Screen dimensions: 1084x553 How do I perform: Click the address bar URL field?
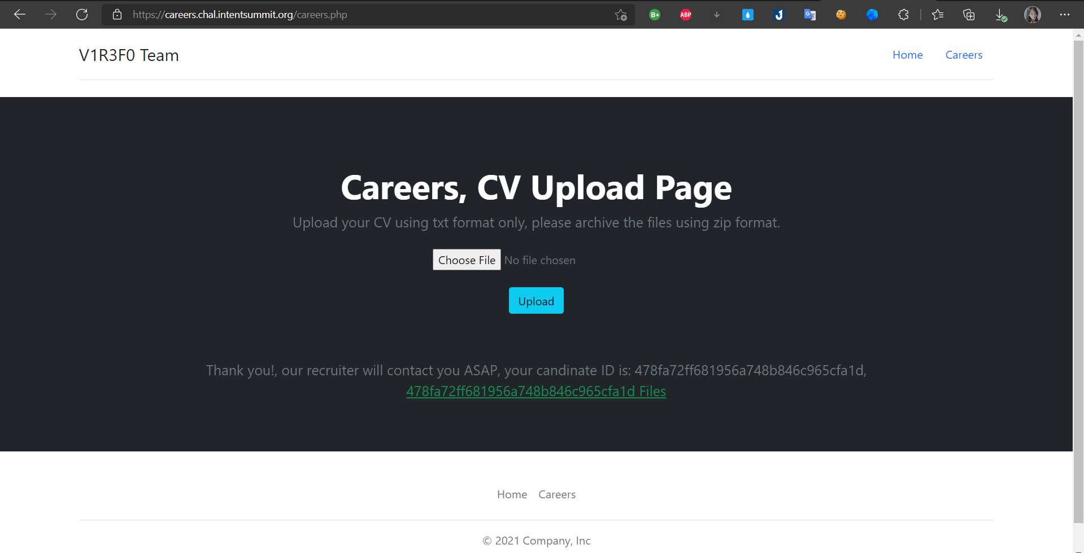pos(367,15)
